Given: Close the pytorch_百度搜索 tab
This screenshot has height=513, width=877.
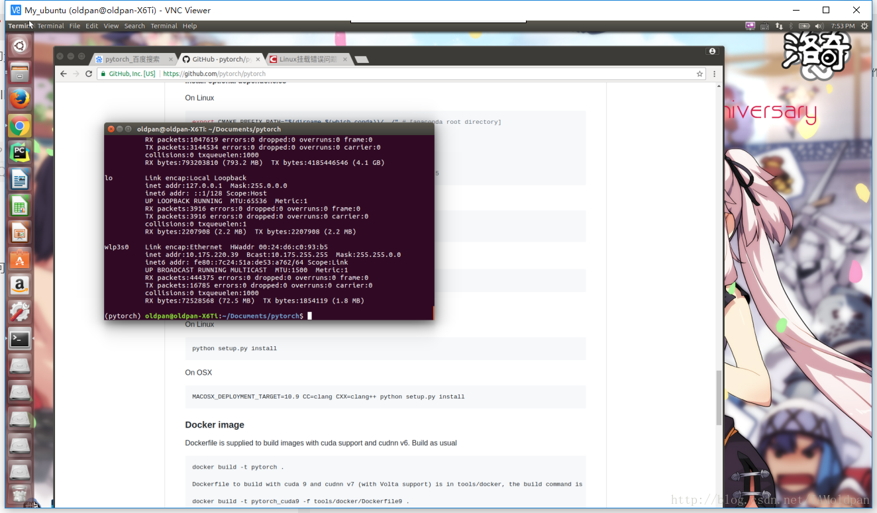Looking at the screenshot, I should [170, 59].
